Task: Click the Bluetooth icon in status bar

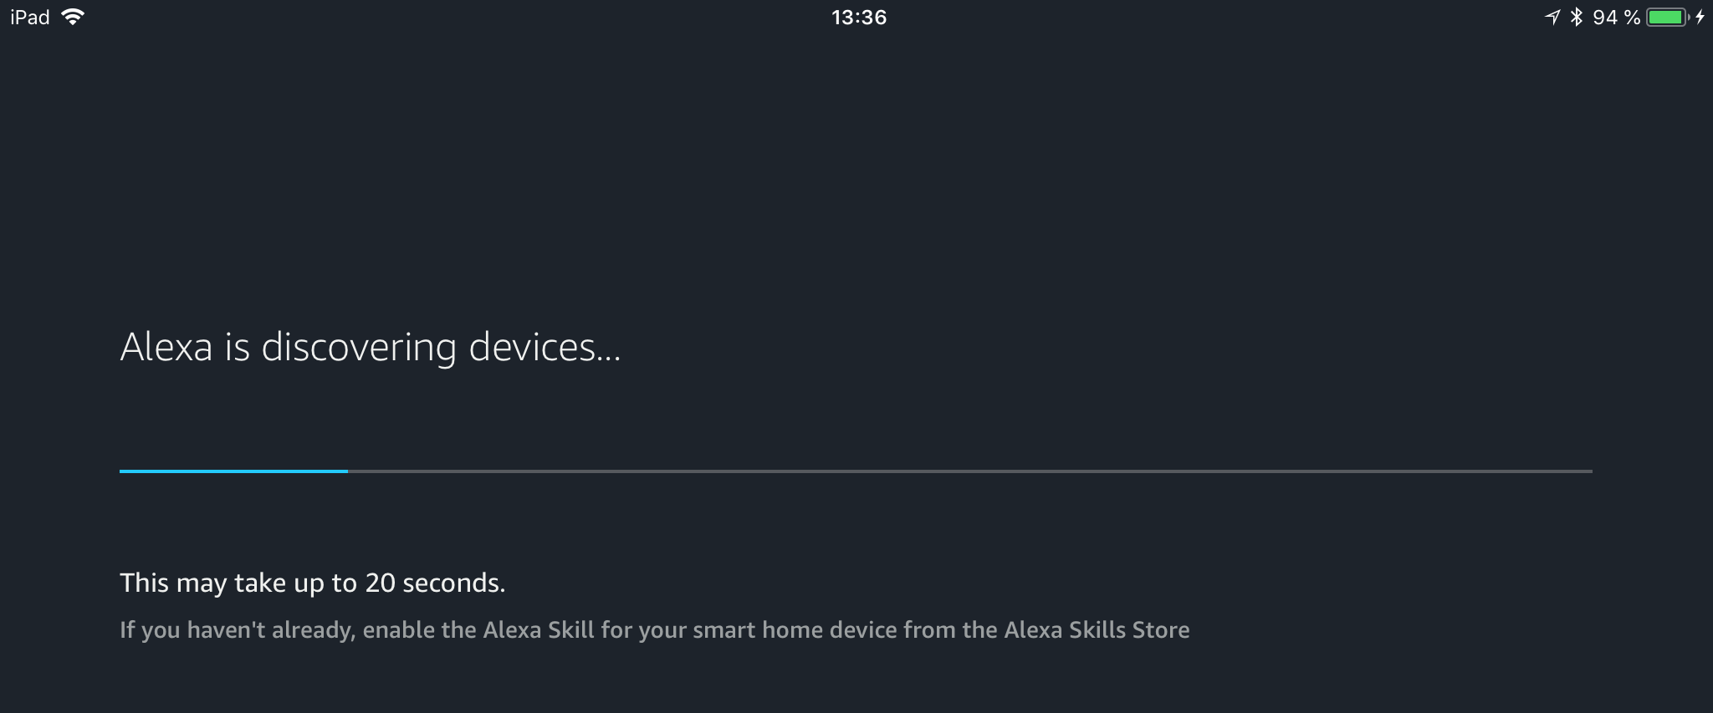Action: (x=1576, y=15)
